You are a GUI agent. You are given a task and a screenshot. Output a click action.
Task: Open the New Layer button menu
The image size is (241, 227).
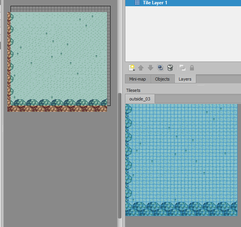tap(132, 68)
